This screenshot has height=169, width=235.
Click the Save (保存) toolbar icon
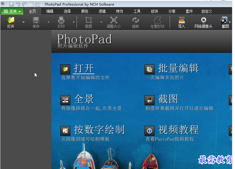pos(36,20)
